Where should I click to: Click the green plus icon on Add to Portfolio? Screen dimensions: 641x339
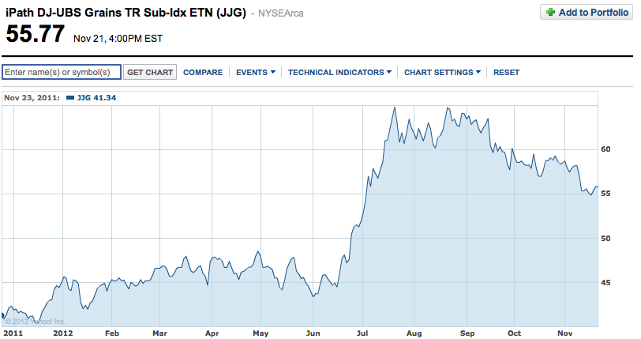(550, 13)
